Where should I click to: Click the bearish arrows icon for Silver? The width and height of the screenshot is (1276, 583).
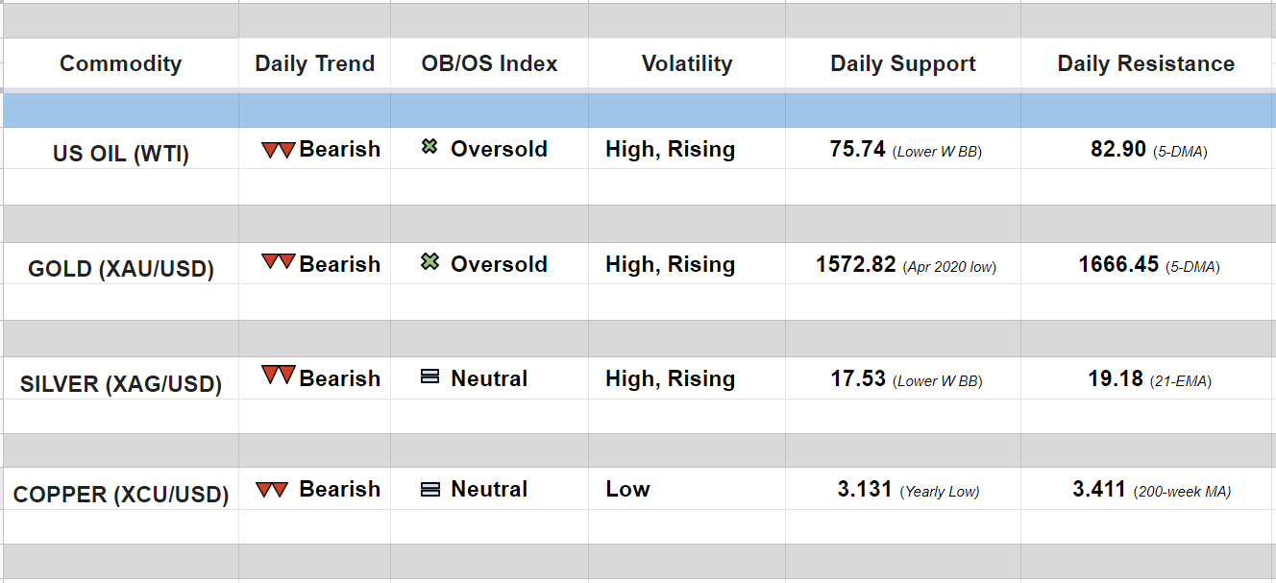[278, 376]
